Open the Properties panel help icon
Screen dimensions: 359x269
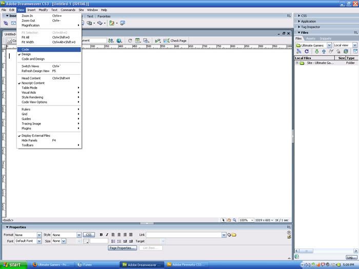coord(289,233)
